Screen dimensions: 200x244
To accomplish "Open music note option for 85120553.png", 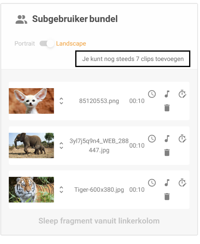I will [x=167, y=94].
